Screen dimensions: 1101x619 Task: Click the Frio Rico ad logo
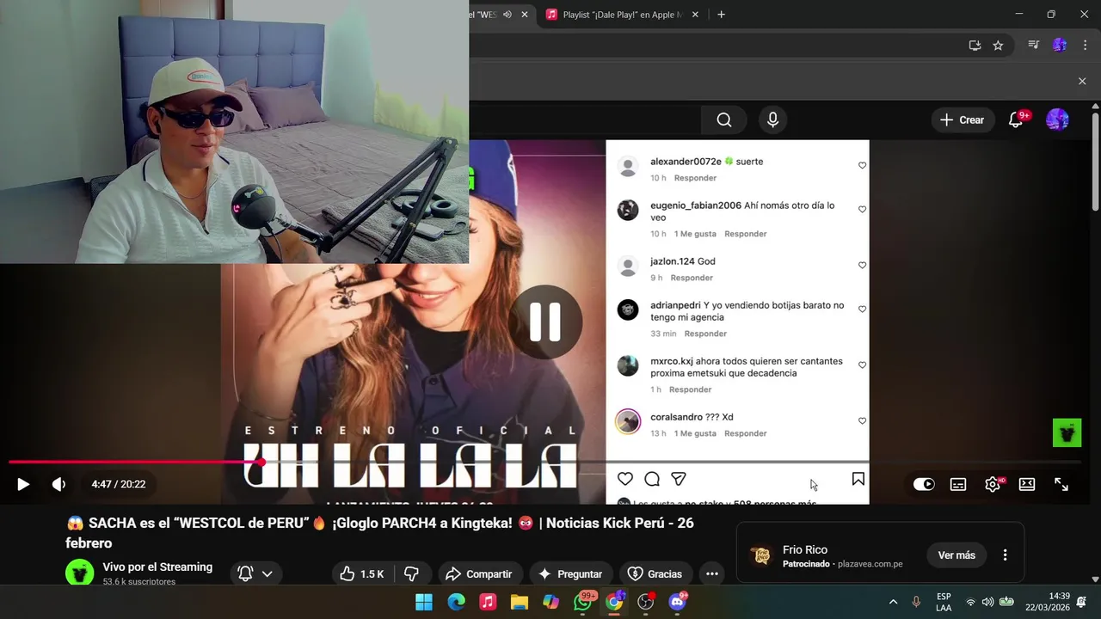761,555
